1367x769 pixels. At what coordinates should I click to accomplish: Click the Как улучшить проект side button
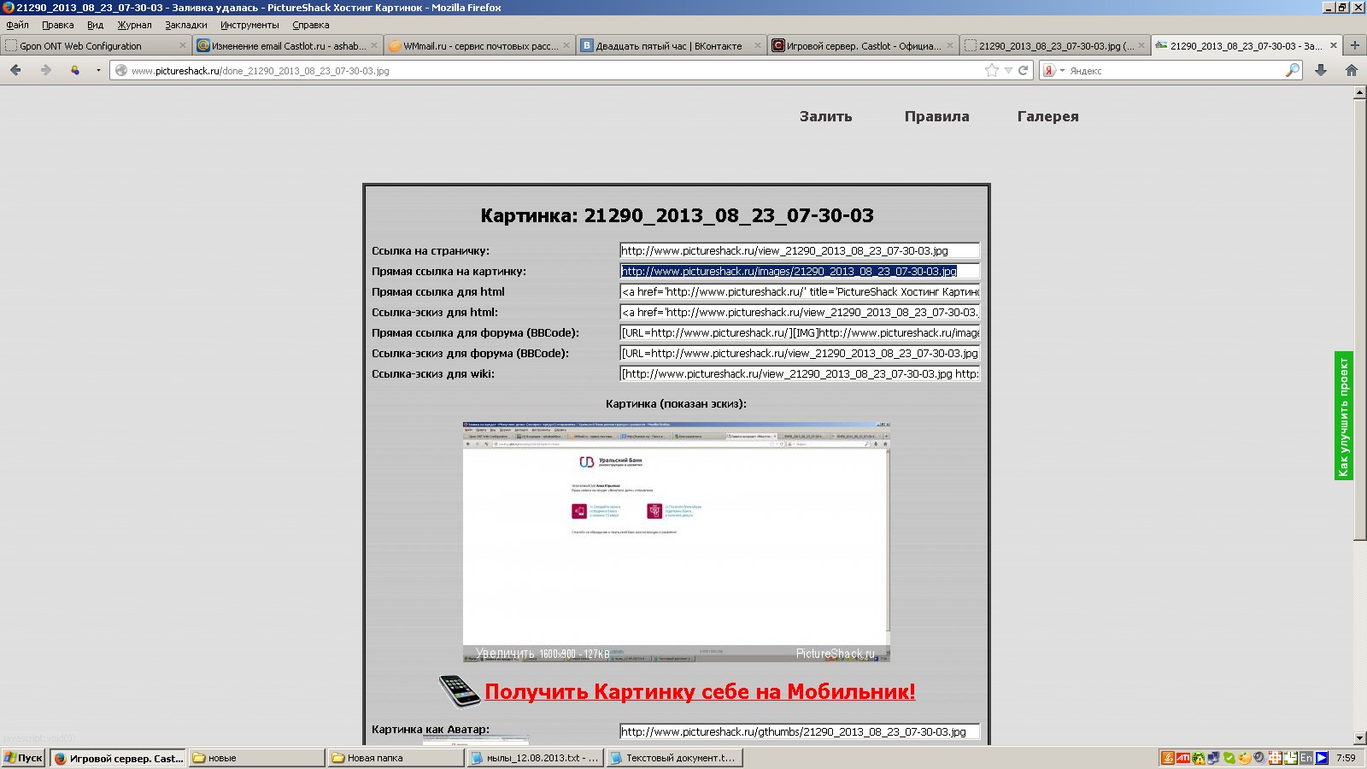pyautogui.click(x=1344, y=416)
